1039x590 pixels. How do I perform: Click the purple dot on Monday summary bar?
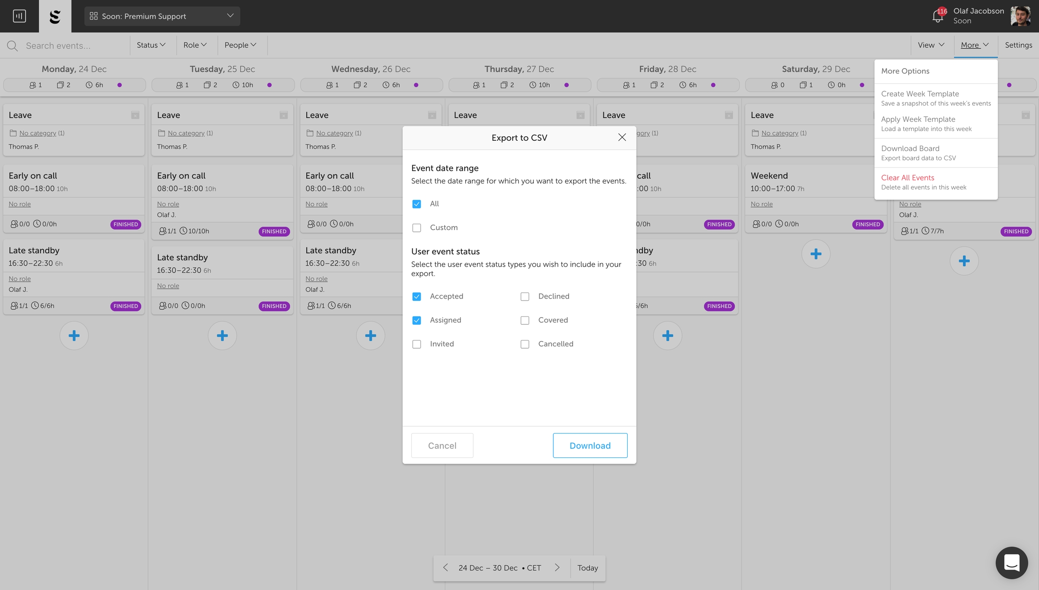pyautogui.click(x=120, y=85)
